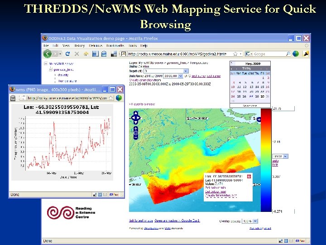Bookmark star in the wms window
The image size is (326, 245).
[111, 98]
